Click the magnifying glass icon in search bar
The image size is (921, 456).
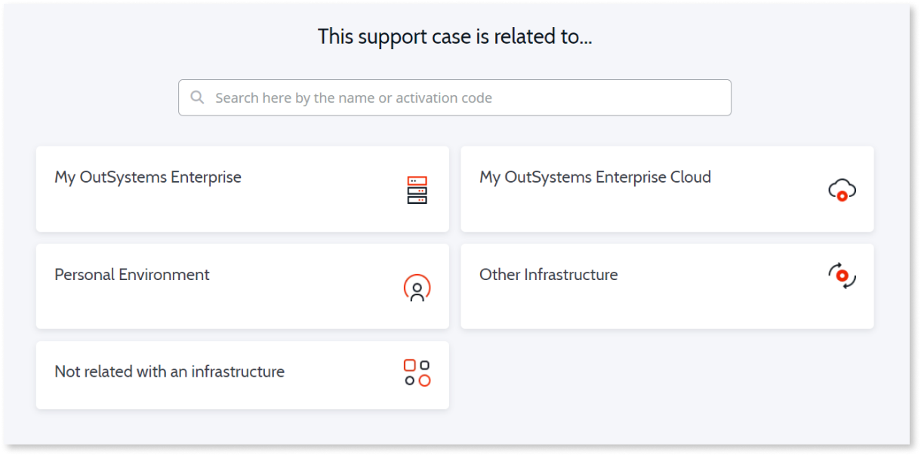point(197,97)
